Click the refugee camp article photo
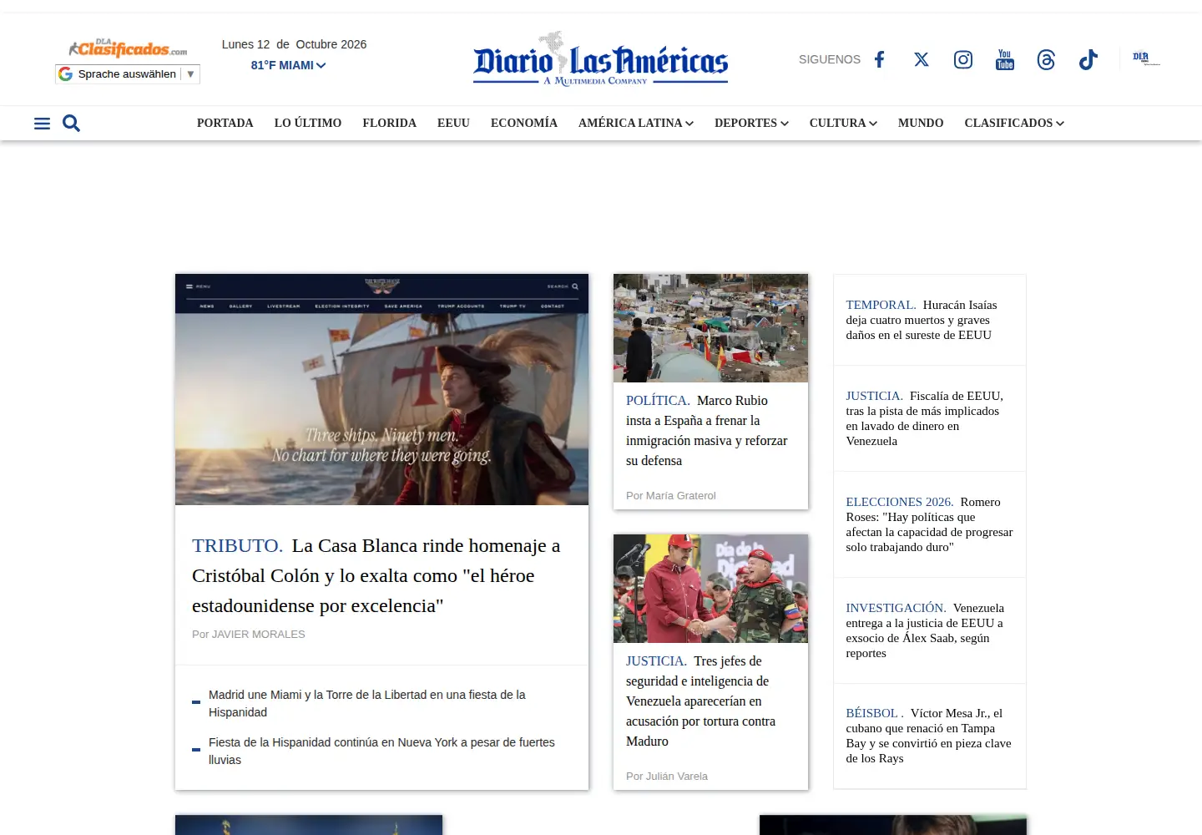The image size is (1202, 835). [x=710, y=328]
